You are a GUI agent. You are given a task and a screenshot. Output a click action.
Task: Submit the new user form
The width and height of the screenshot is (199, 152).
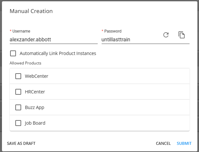184,143
